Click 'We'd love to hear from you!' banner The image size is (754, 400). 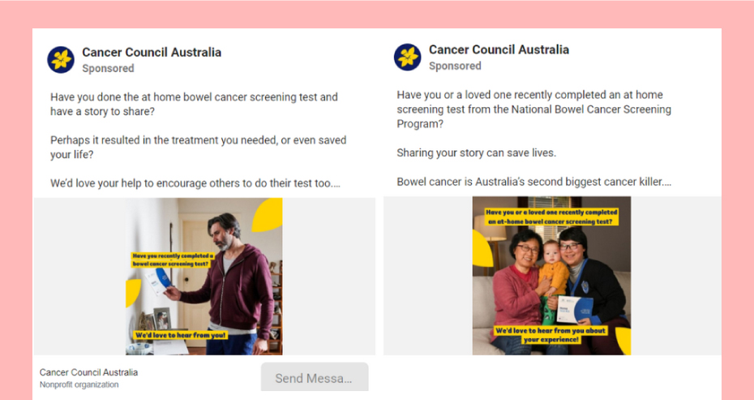click(180, 335)
